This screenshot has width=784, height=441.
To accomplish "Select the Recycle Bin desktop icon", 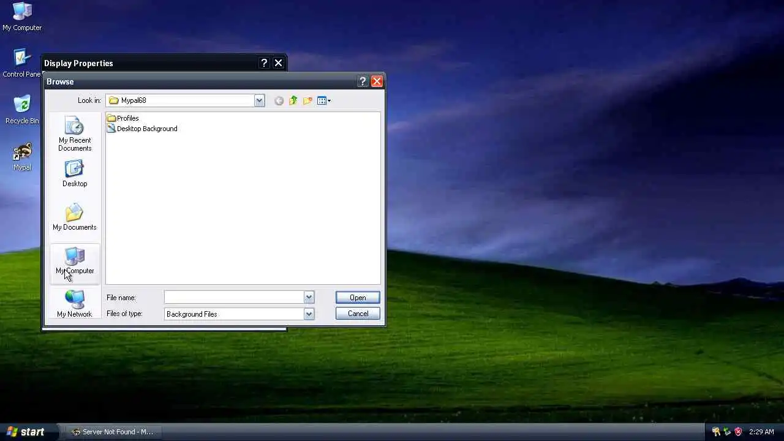I will click(x=22, y=110).
